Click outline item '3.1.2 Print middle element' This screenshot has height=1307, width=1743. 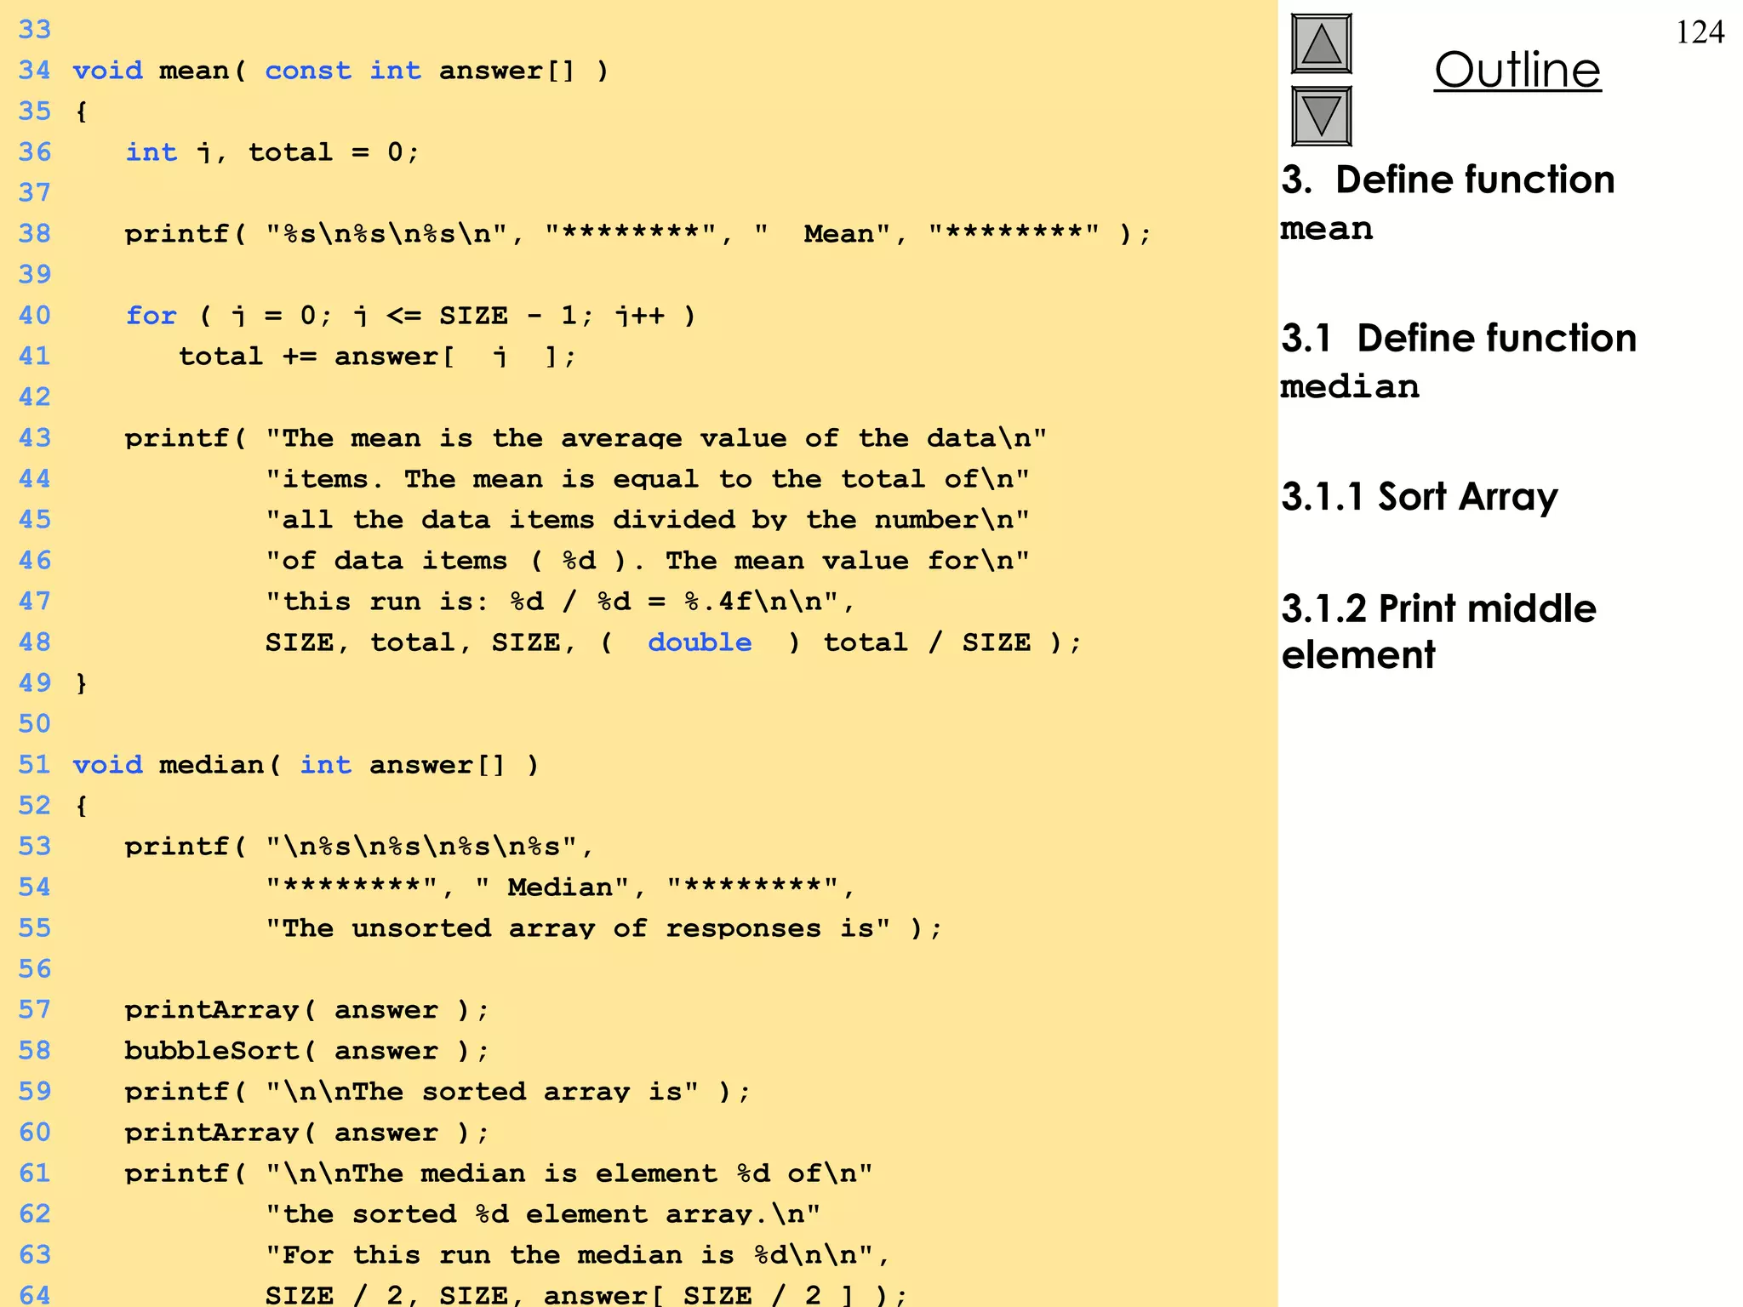1438,631
